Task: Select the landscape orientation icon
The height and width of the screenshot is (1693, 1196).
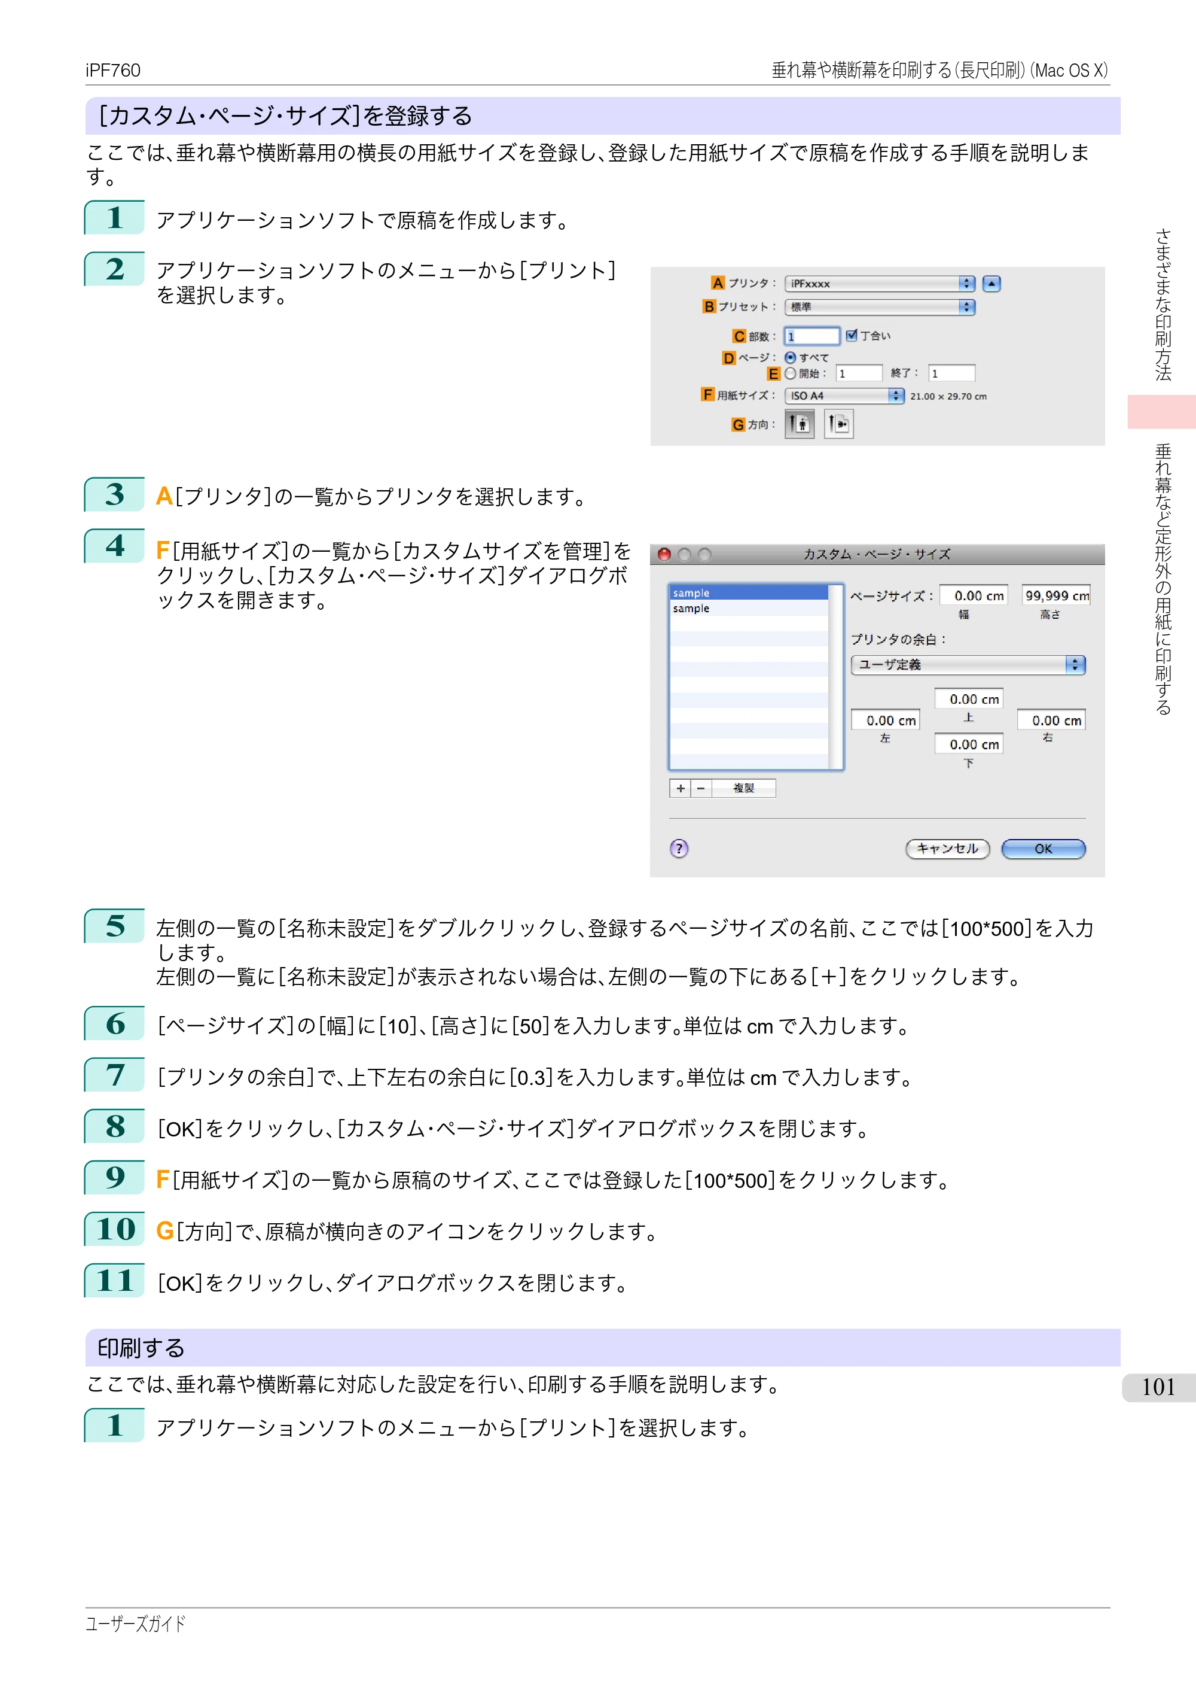Action: click(x=838, y=425)
